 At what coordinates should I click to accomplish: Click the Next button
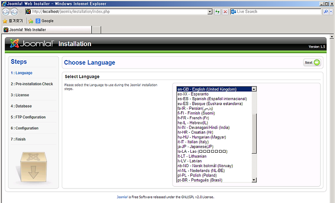[x=312, y=62]
